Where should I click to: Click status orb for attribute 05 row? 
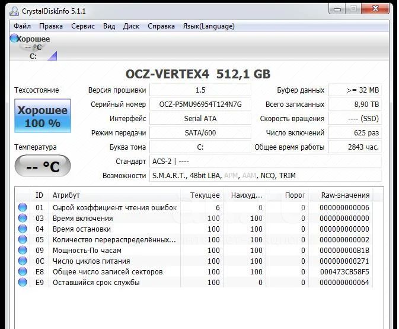[23, 239]
